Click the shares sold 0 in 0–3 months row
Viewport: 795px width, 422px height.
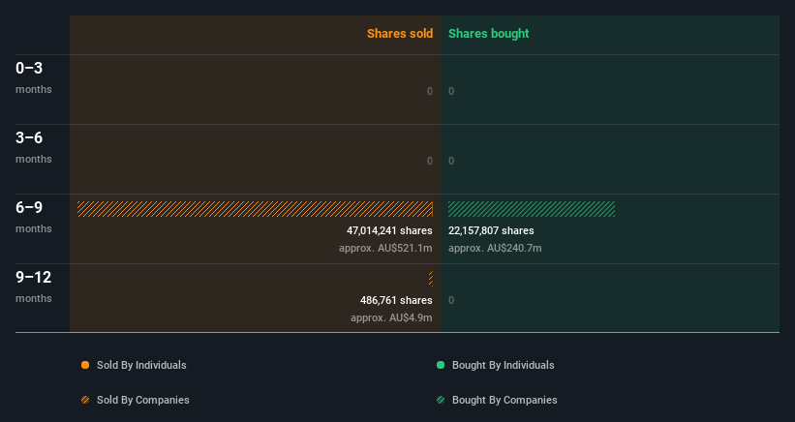coord(430,92)
